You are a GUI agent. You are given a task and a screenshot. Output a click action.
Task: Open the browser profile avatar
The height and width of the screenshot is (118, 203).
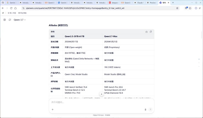tap(196, 8)
